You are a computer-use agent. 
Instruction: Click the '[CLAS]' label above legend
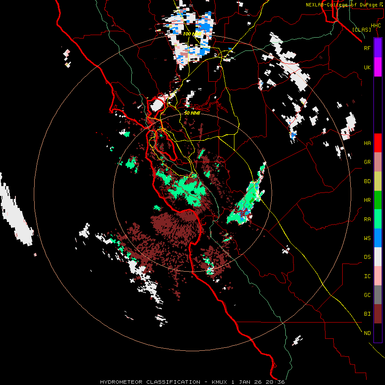361,30
